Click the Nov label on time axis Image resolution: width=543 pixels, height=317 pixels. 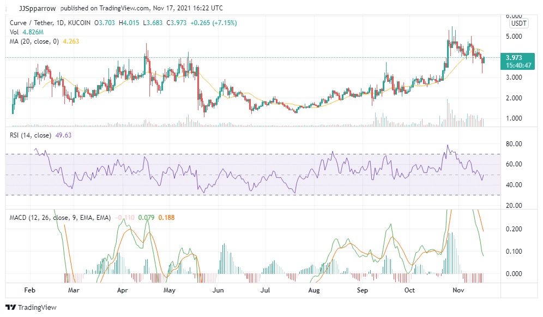[458, 290]
